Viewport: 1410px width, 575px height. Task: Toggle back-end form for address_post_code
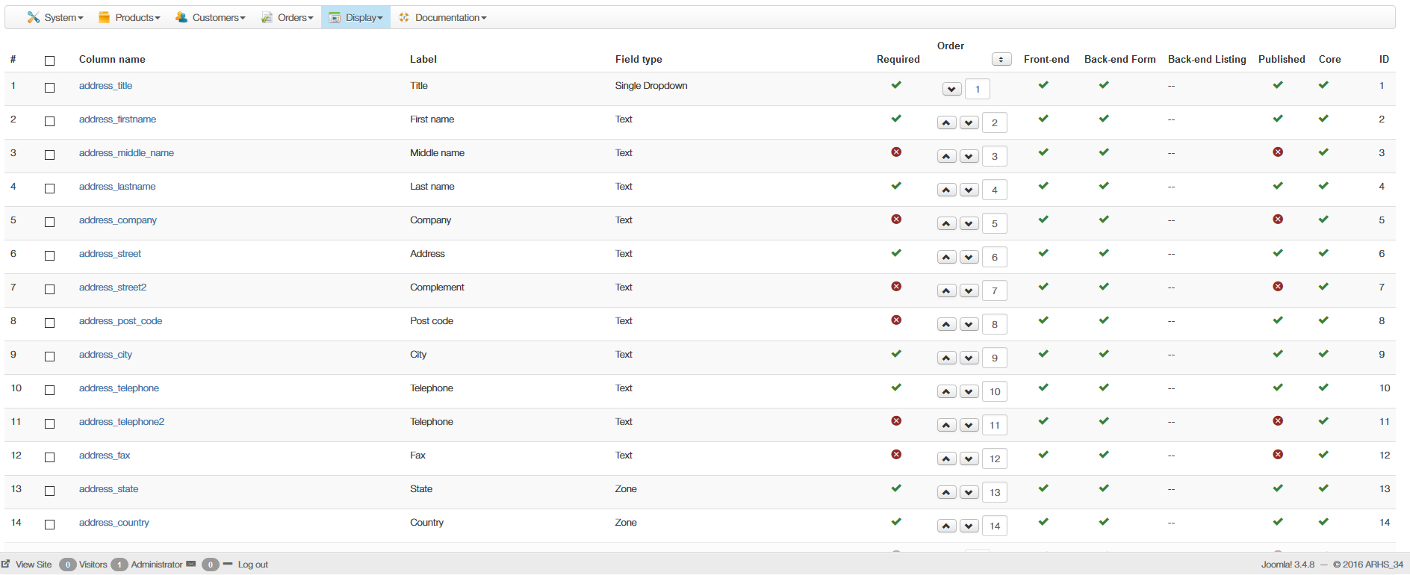click(x=1104, y=320)
